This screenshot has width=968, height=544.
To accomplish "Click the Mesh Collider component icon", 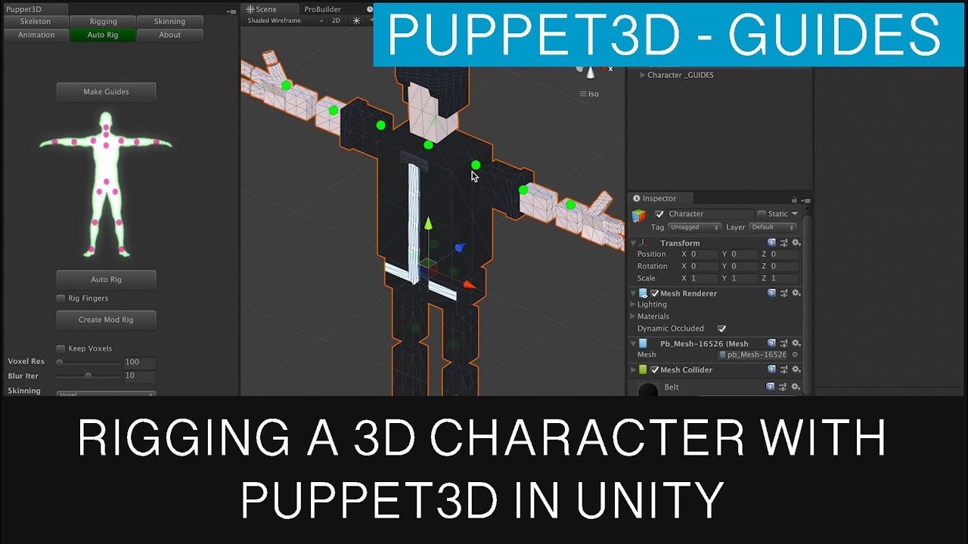I will point(643,369).
